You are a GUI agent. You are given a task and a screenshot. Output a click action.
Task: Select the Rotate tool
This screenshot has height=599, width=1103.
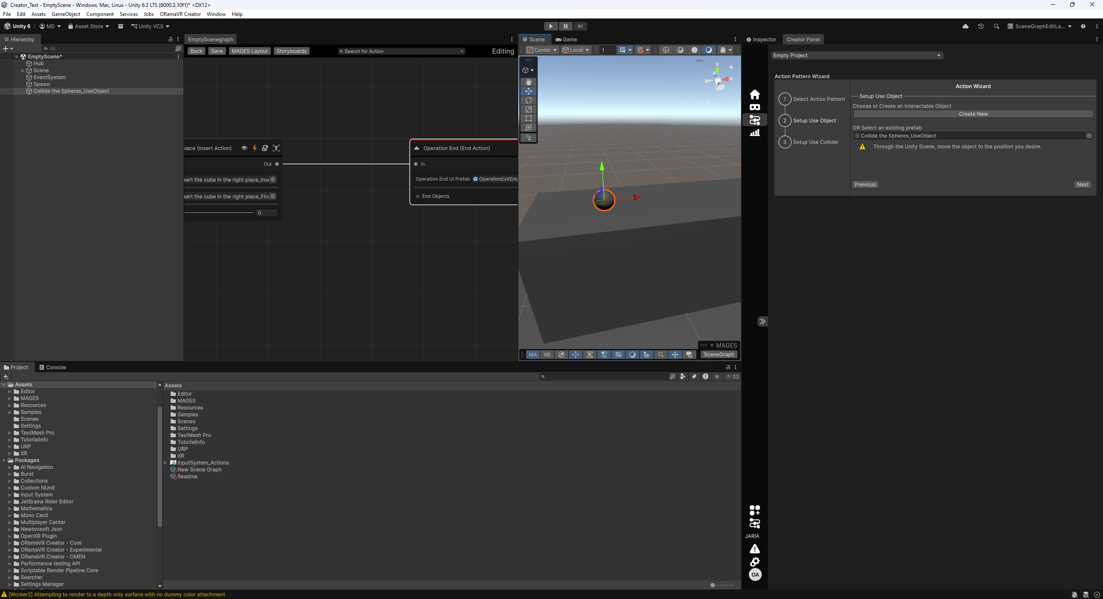529,100
